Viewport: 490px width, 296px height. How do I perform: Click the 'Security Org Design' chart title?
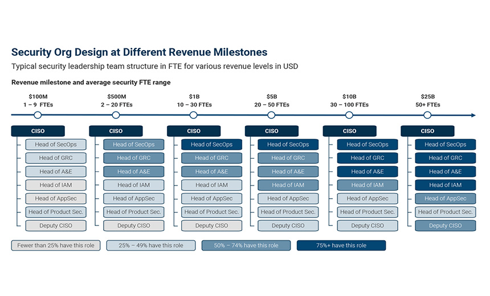coord(140,52)
